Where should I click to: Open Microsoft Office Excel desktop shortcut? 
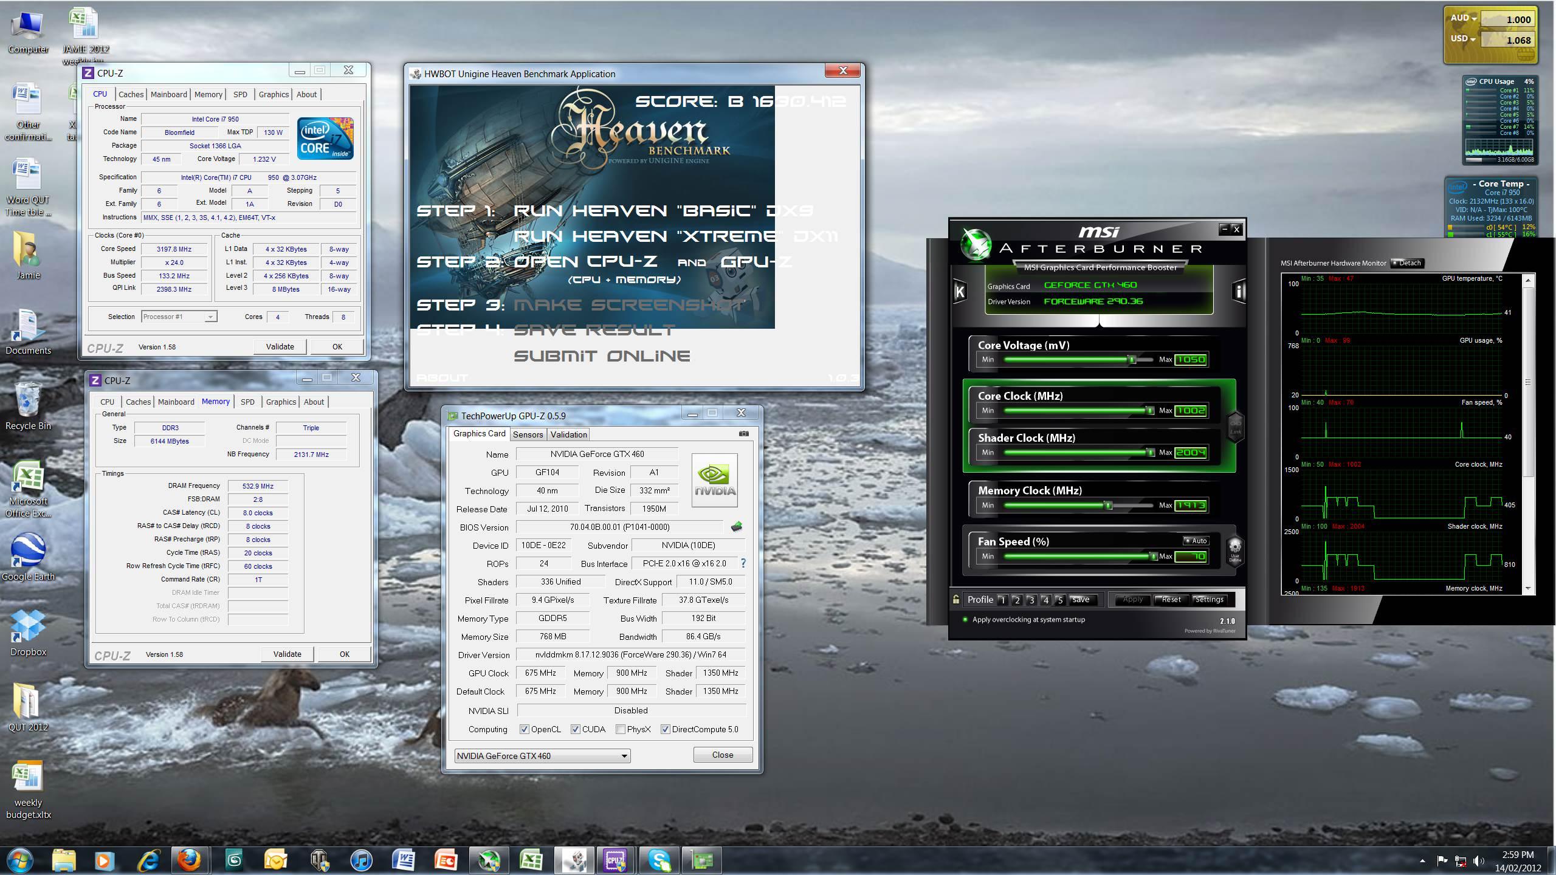tap(28, 489)
